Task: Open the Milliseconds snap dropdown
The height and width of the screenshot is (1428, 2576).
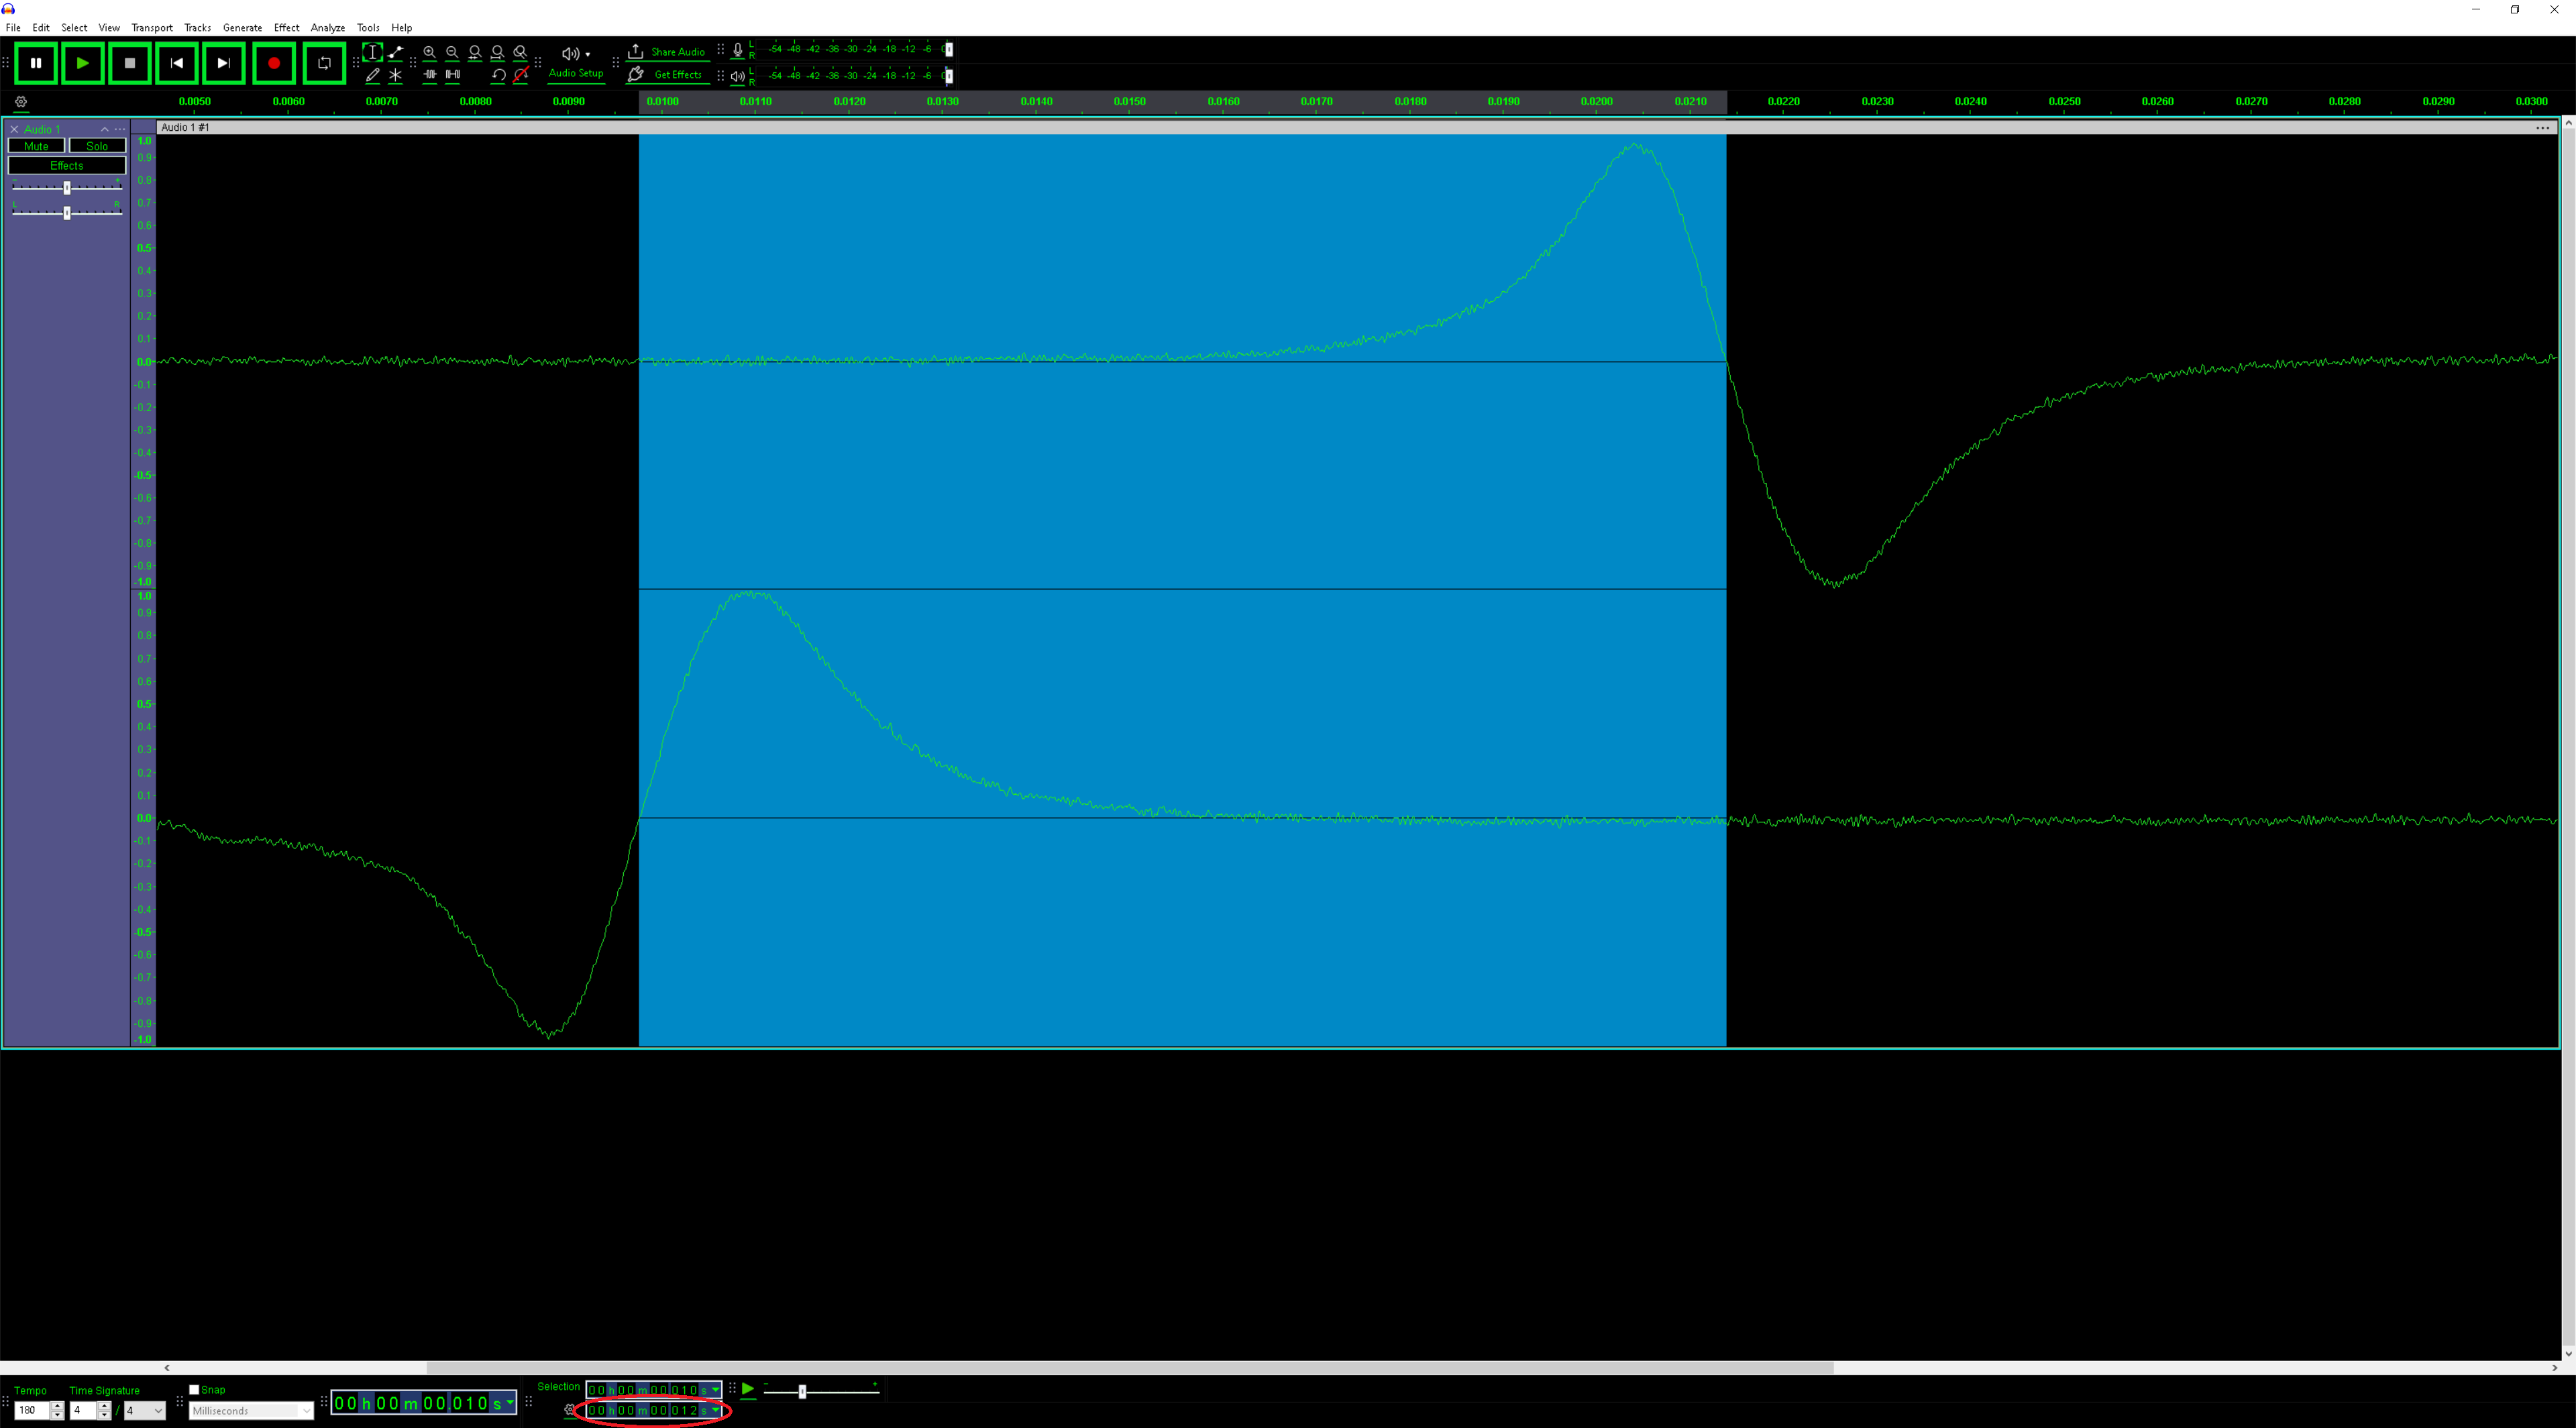Action: tap(251, 1411)
